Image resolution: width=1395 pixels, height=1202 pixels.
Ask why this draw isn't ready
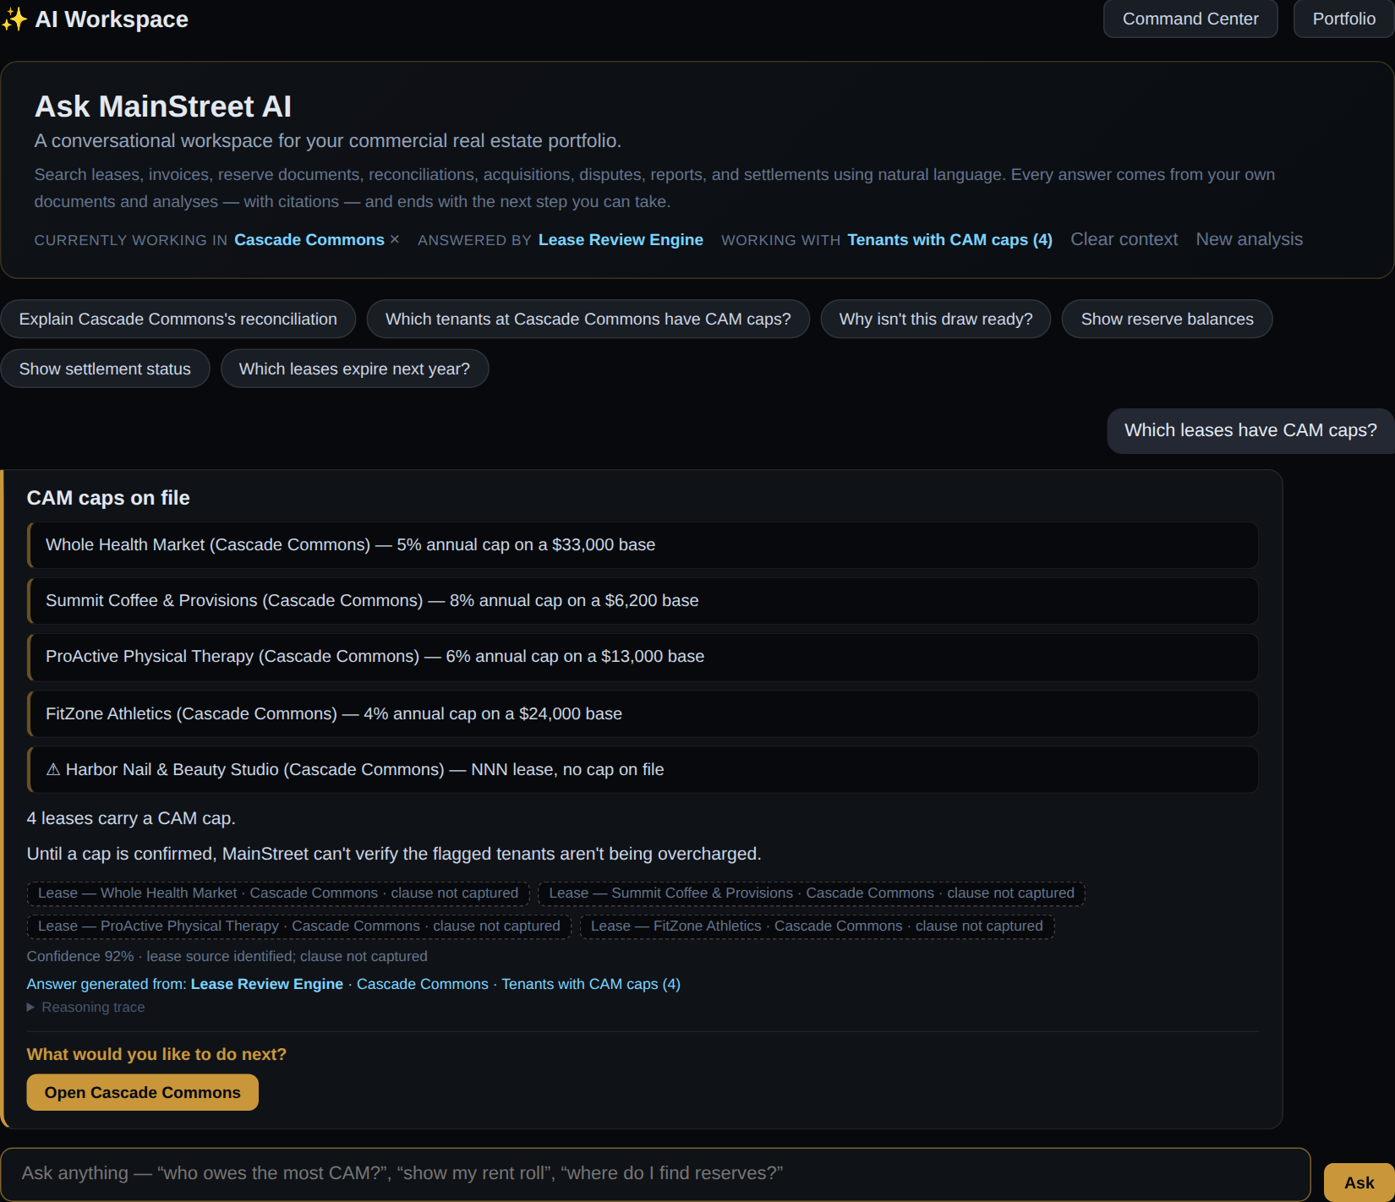[x=936, y=319]
